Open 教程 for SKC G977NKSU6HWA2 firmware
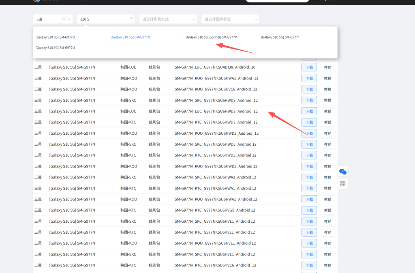The image size is (415, 273). pyautogui.click(x=327, y=177)
